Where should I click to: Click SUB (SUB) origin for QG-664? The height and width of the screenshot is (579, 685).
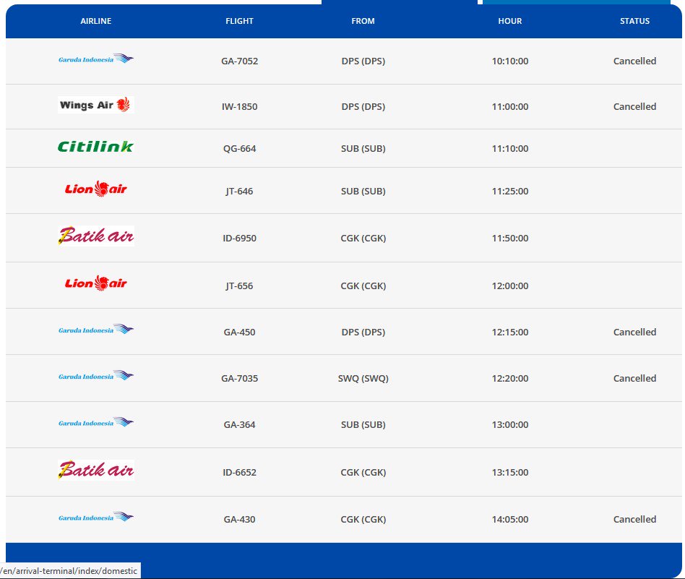(363, 149)
